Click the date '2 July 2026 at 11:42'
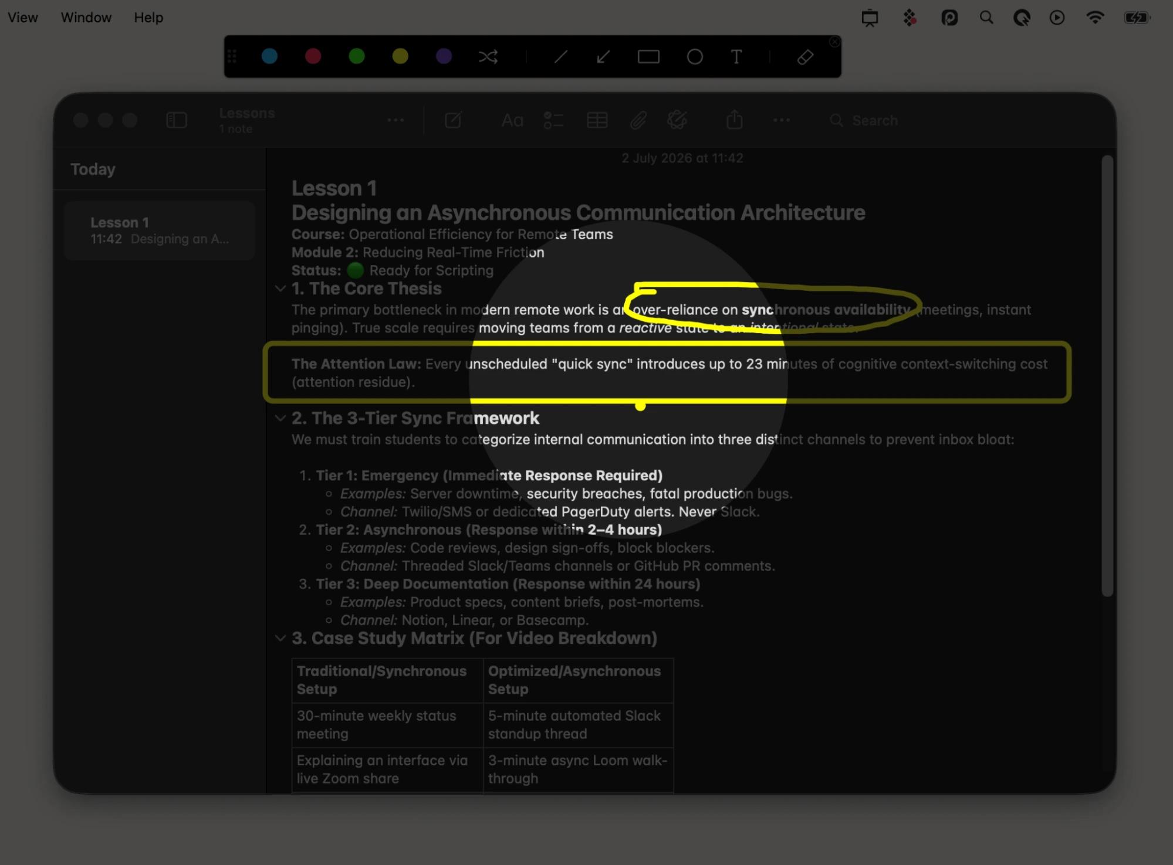The width and height of the screenshot is (1173, 865). 682,158
